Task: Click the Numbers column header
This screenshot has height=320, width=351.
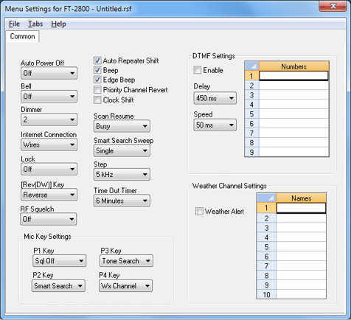Action: click(294, 66)
